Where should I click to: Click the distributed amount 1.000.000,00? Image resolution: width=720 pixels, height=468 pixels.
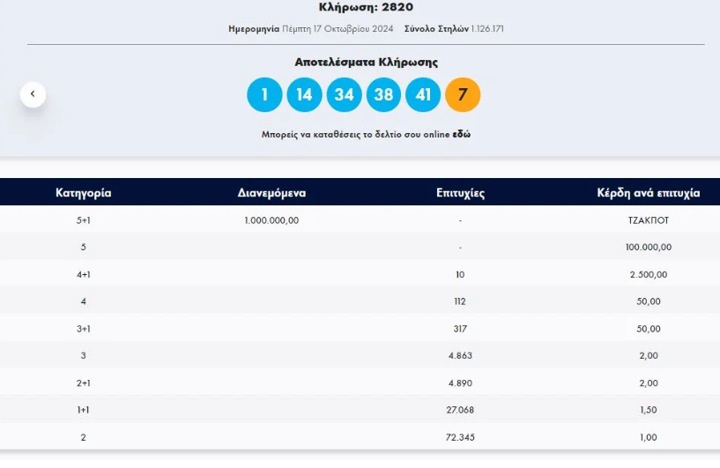271,220
